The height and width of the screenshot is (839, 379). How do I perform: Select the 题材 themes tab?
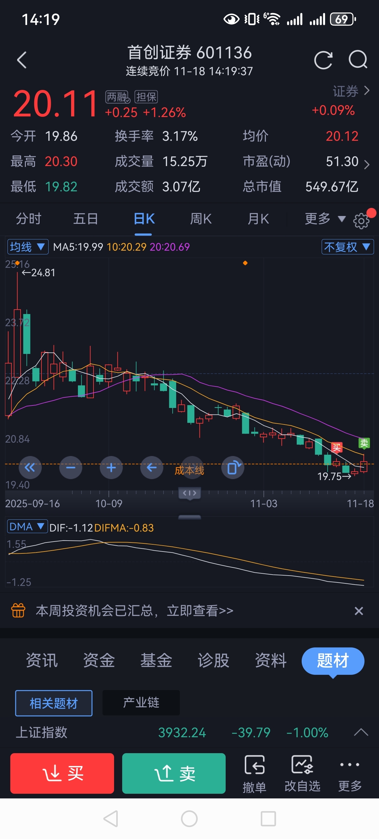pyautogui.click(x=333, y=661)
